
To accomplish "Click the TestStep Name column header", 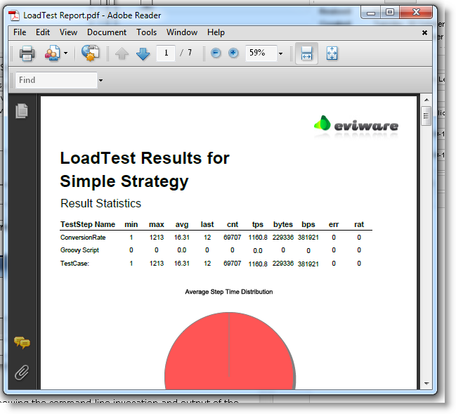I will (x=88, y=224).
